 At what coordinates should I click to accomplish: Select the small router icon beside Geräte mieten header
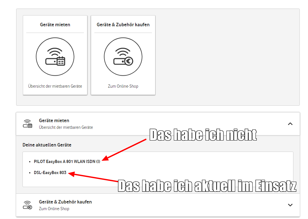(x=28, y=123)
